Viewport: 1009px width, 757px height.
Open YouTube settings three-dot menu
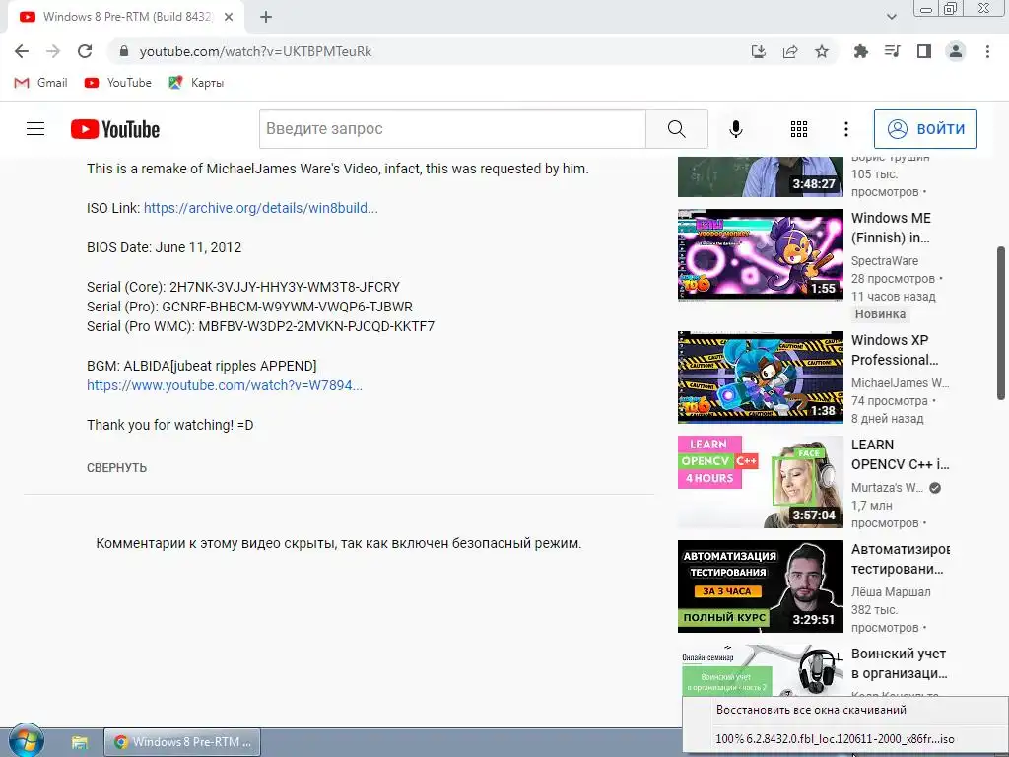click(x=846, y=129)
